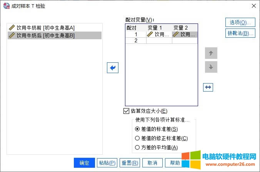Click pair 1 variable 1 cell
Viewport: 260px width, 172px height.
[x=159, y=34]
